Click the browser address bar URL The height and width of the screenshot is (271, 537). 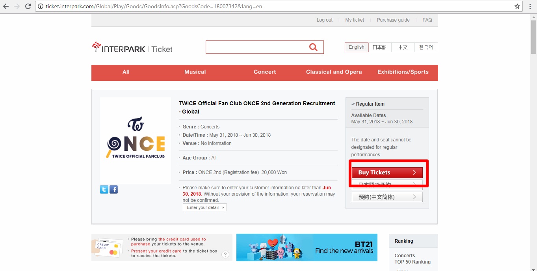point(154,6)
